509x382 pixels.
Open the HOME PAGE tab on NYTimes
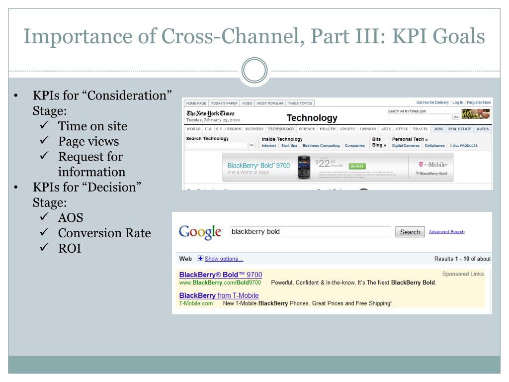tap(196, 103)
